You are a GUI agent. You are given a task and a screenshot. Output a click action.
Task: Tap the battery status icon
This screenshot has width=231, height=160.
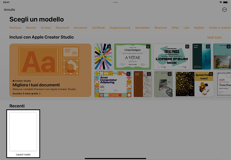click(x=225, y=2)
